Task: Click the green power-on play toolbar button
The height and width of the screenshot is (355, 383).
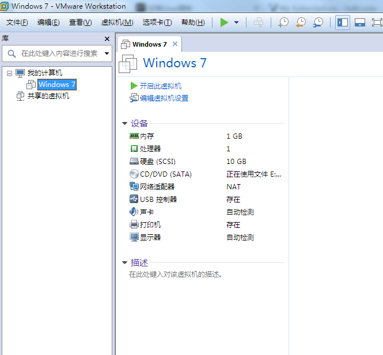Action: (224, 22)
